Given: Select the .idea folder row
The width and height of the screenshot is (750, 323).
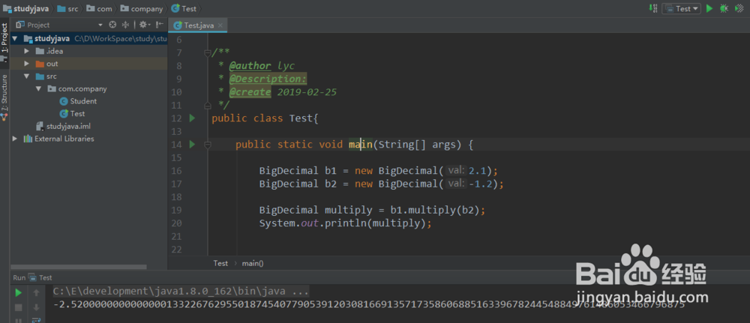Looking at the screenshot, I should tap(89, 51).
